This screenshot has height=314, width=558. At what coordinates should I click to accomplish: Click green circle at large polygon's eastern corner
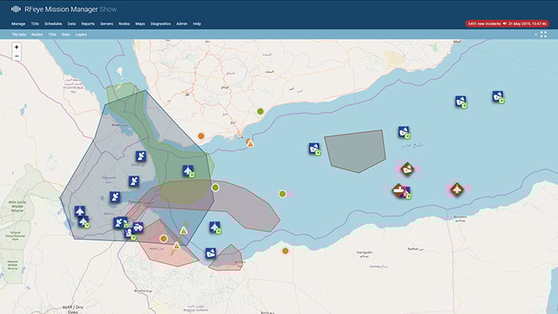pyautogui.click(x=215, y=187)
